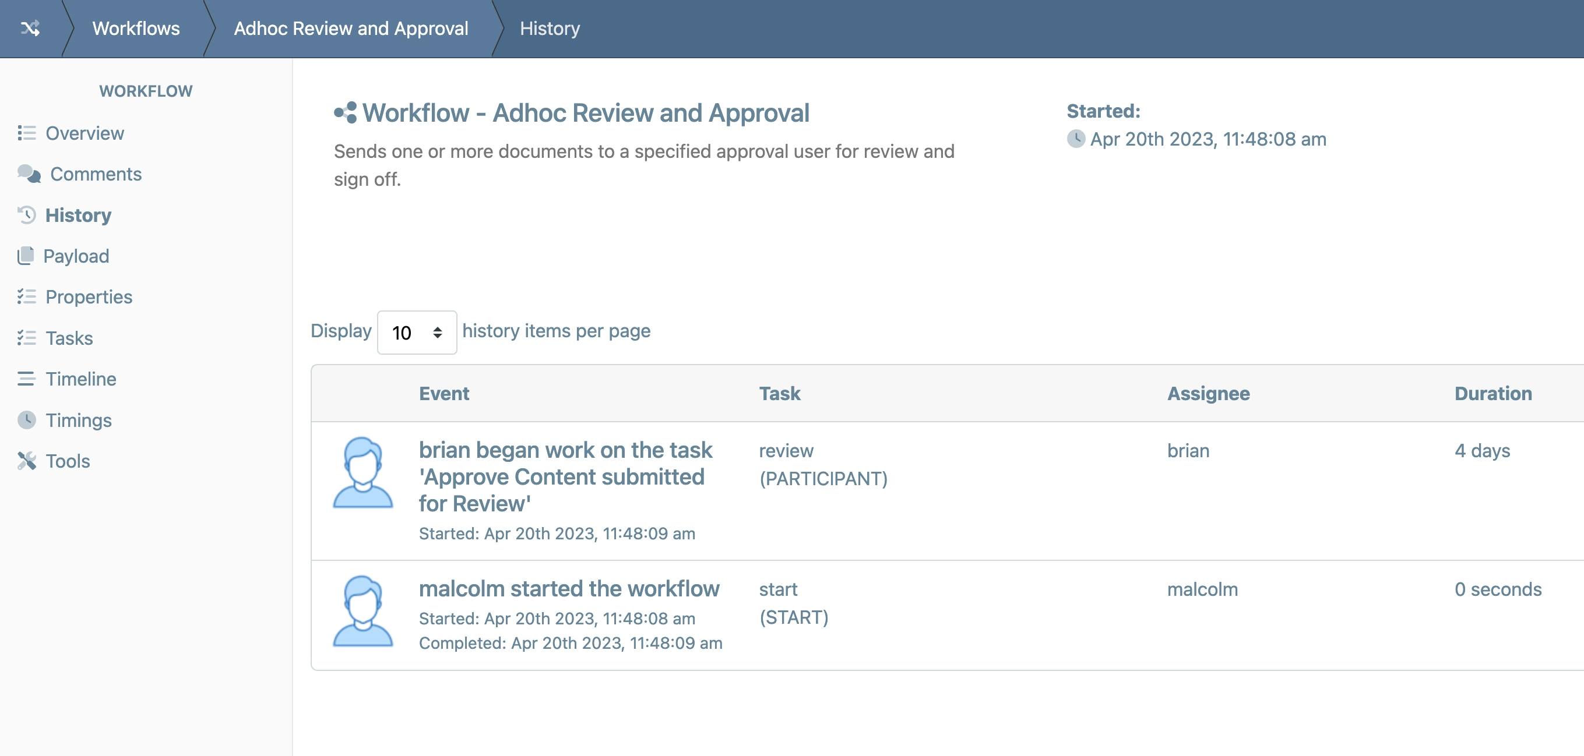1584x756 pixels.
Task: Go to the Adhoc Review and Approval breadcrumb
Action: 350,29
